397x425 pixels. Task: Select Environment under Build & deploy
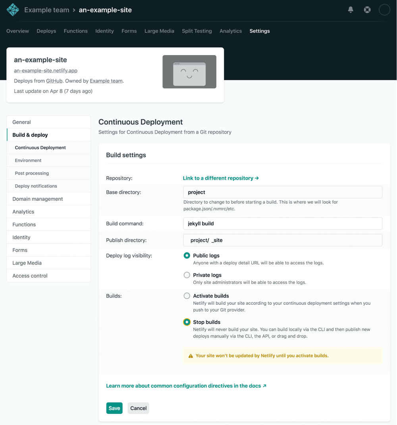tap(28, 160)
